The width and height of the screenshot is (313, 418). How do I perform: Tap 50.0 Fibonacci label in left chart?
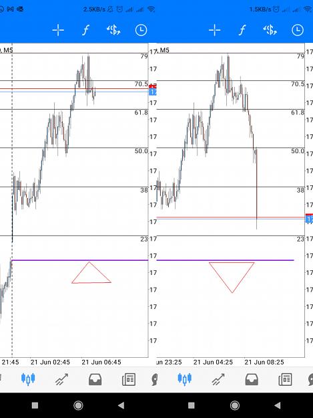tap(141, 151)
